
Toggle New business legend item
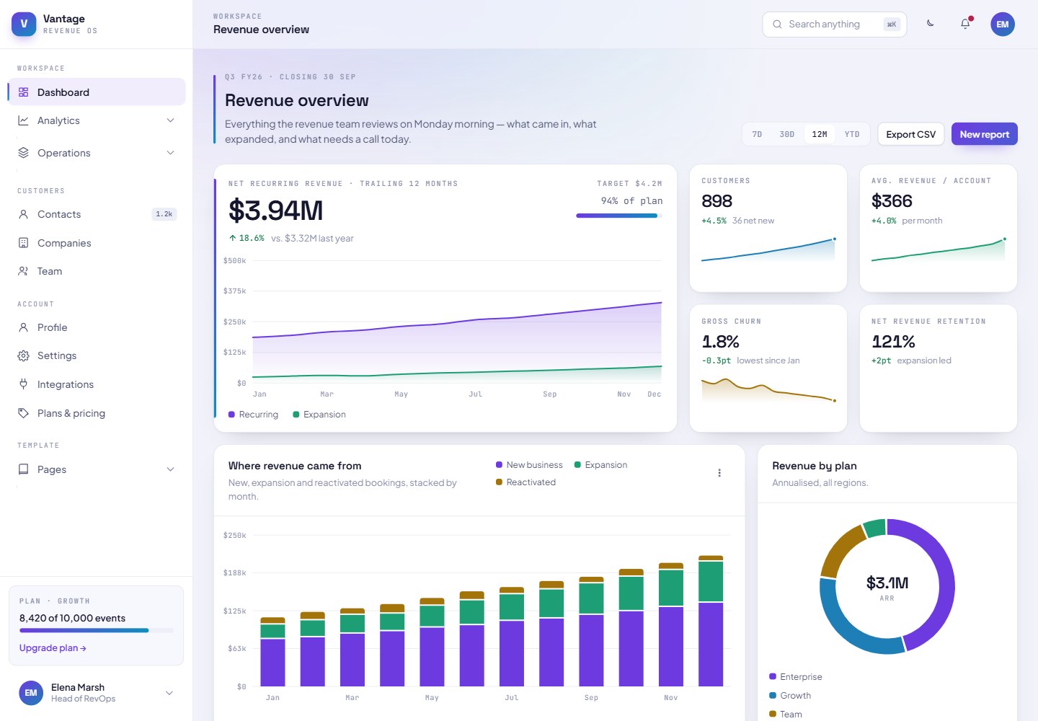(529, 465)
